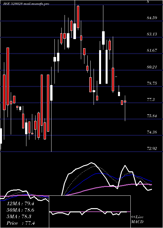Viewport: 163px width, 228px height.
Task: Click the 83.13 price axis label
Action: 152,34
